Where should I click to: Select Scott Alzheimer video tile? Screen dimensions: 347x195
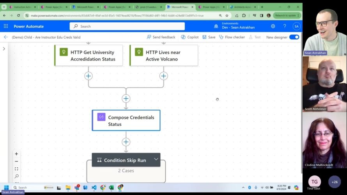(x=325, y=84)
